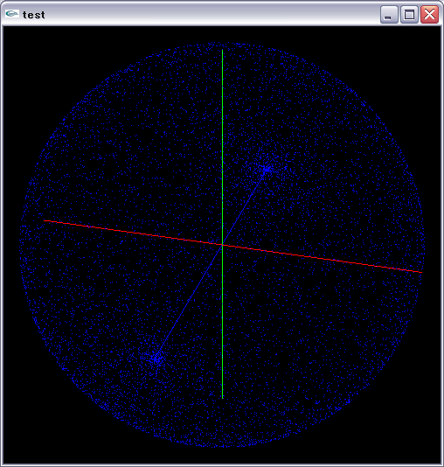Click the right end of red axis

click(x=421, y=272)
